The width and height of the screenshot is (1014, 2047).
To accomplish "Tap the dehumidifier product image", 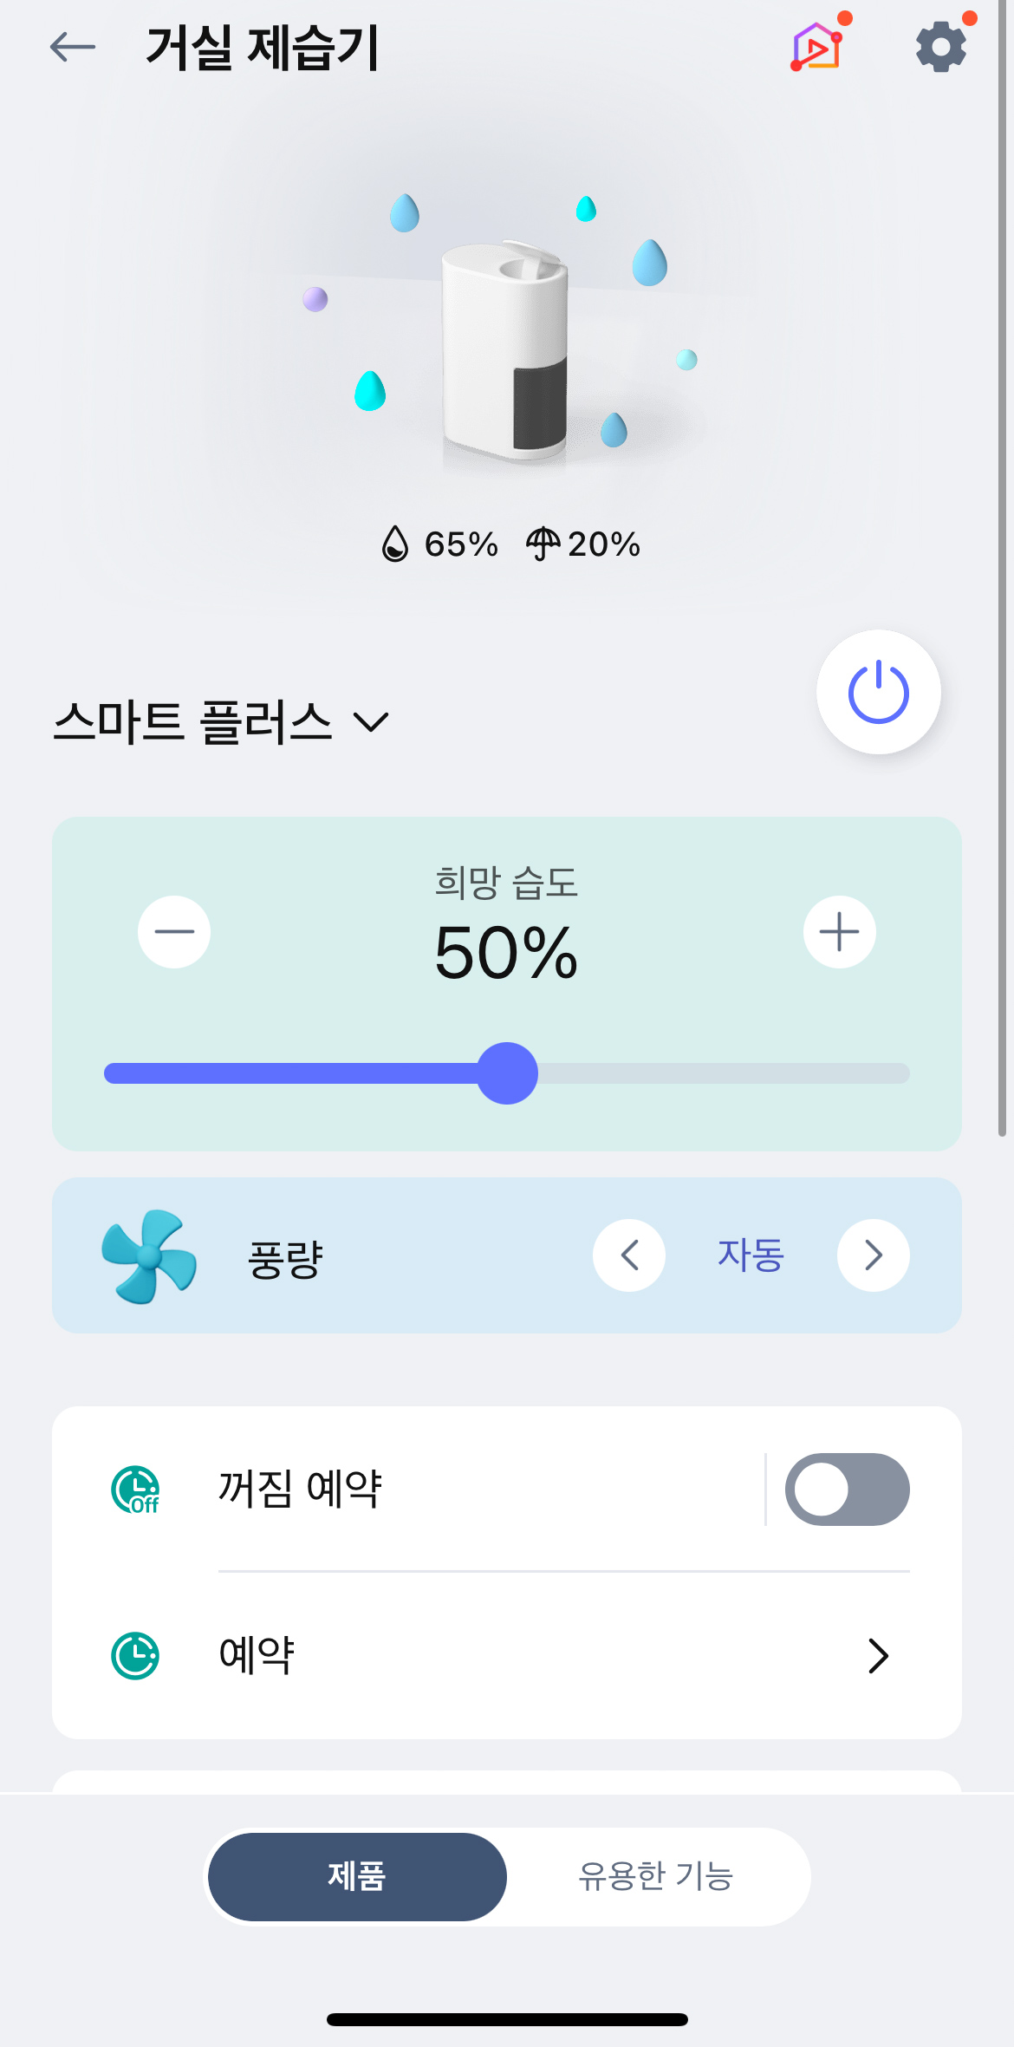I will 506,353.
